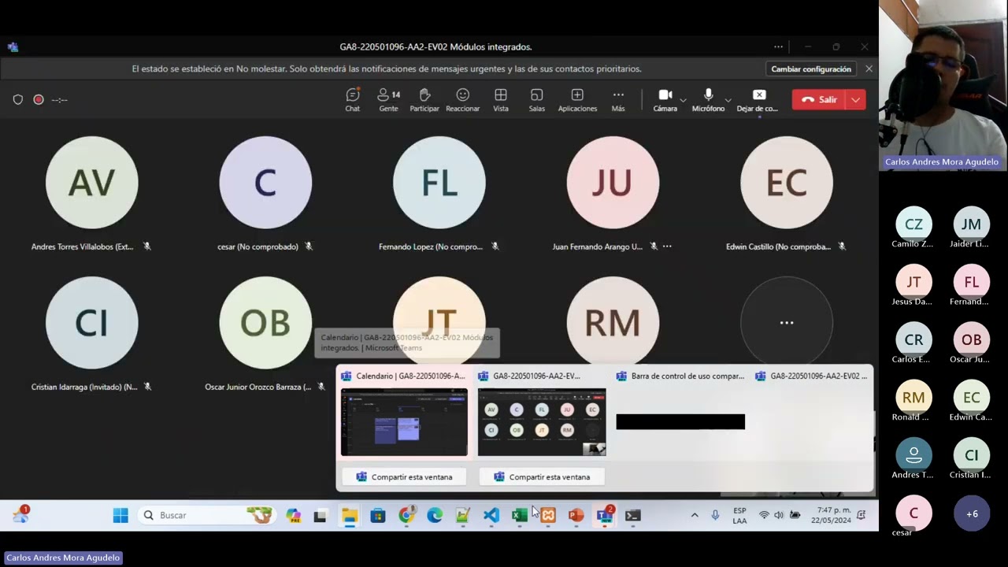This screenshot has height=567, width=1008.
Task: Select the Barra de control de uso compartido preview
Action: click(680, 422)
